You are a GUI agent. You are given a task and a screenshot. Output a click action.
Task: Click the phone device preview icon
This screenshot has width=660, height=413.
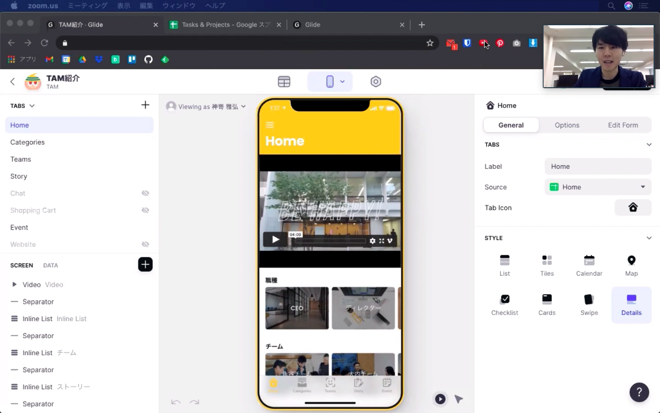[x=330, y=82]
